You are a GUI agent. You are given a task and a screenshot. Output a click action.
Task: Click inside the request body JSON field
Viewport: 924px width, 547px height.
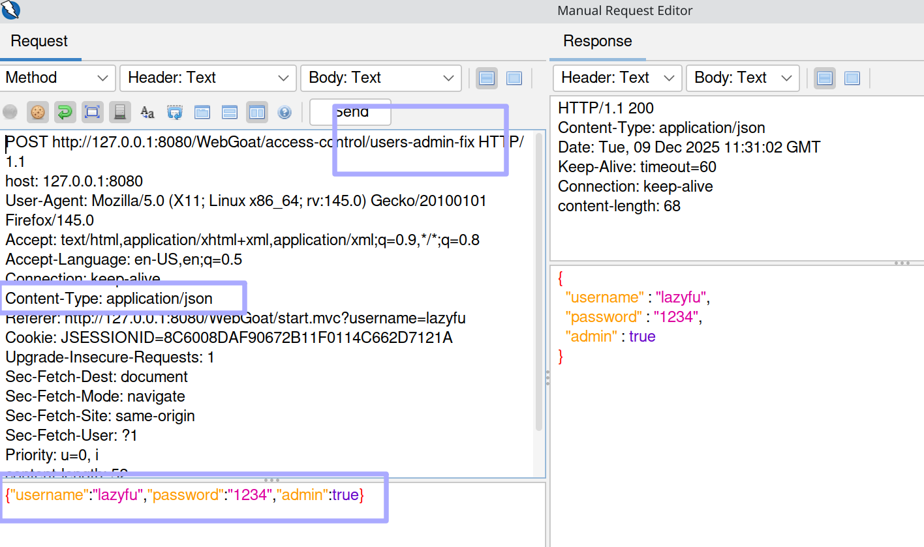click(273, 514)
